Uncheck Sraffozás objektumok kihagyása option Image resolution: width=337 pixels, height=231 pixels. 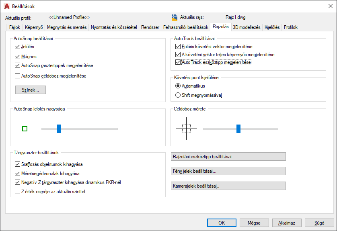17,164
